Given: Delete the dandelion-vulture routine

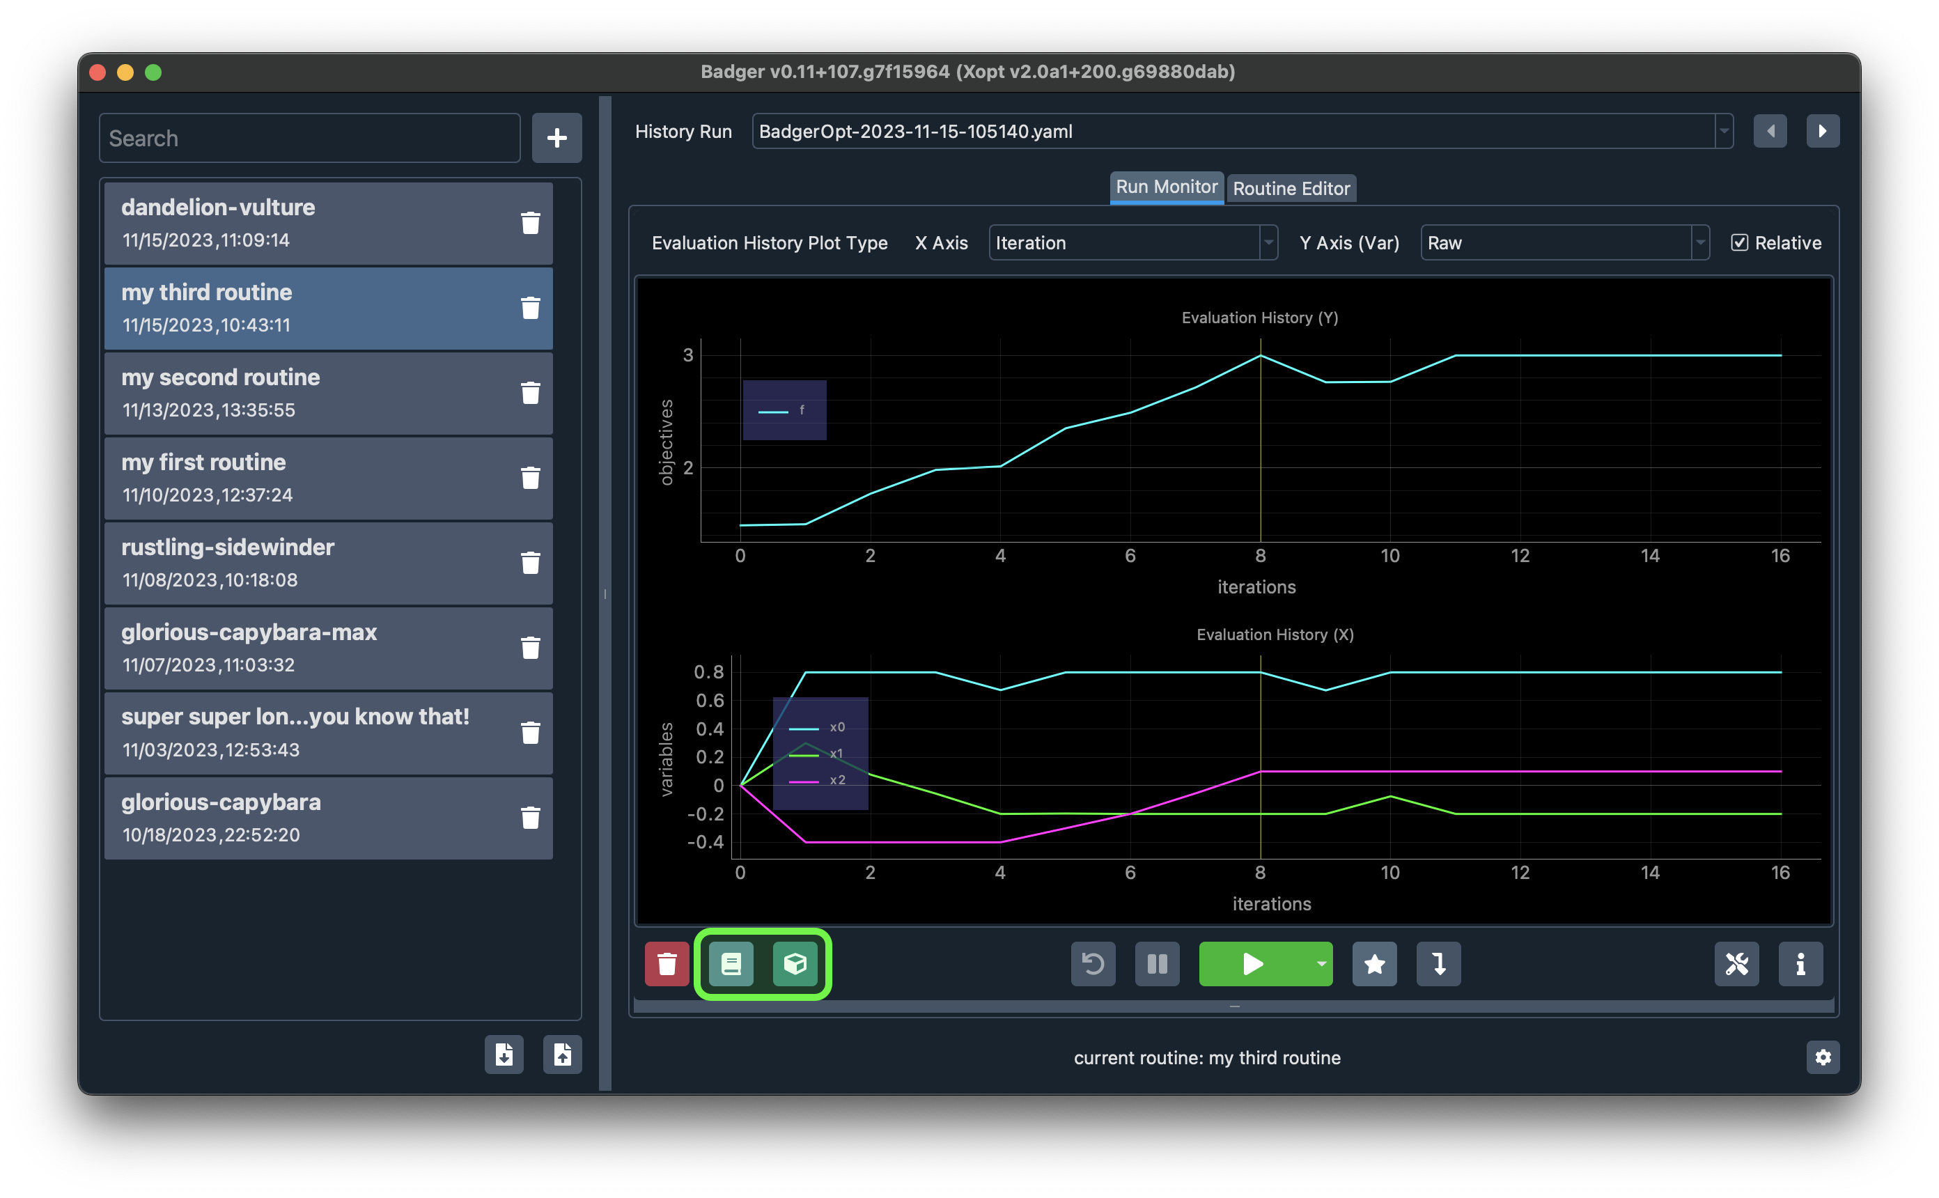Looking at the screenshot, I should click(x=530, y=224).
